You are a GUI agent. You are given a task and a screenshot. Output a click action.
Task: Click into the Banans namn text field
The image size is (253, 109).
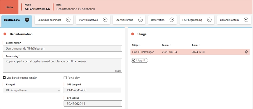point(62,48)
